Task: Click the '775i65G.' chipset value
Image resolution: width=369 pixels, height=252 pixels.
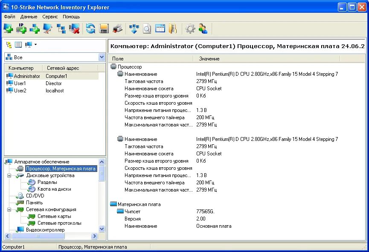Action: coord(205,212)
